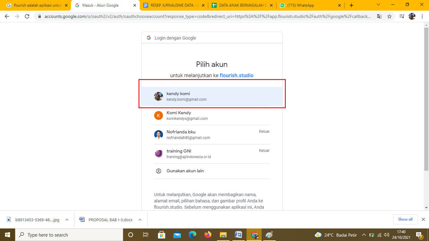429x241 pixels.
Task: Click the flourish.studio link
Action: pos(236,75)
